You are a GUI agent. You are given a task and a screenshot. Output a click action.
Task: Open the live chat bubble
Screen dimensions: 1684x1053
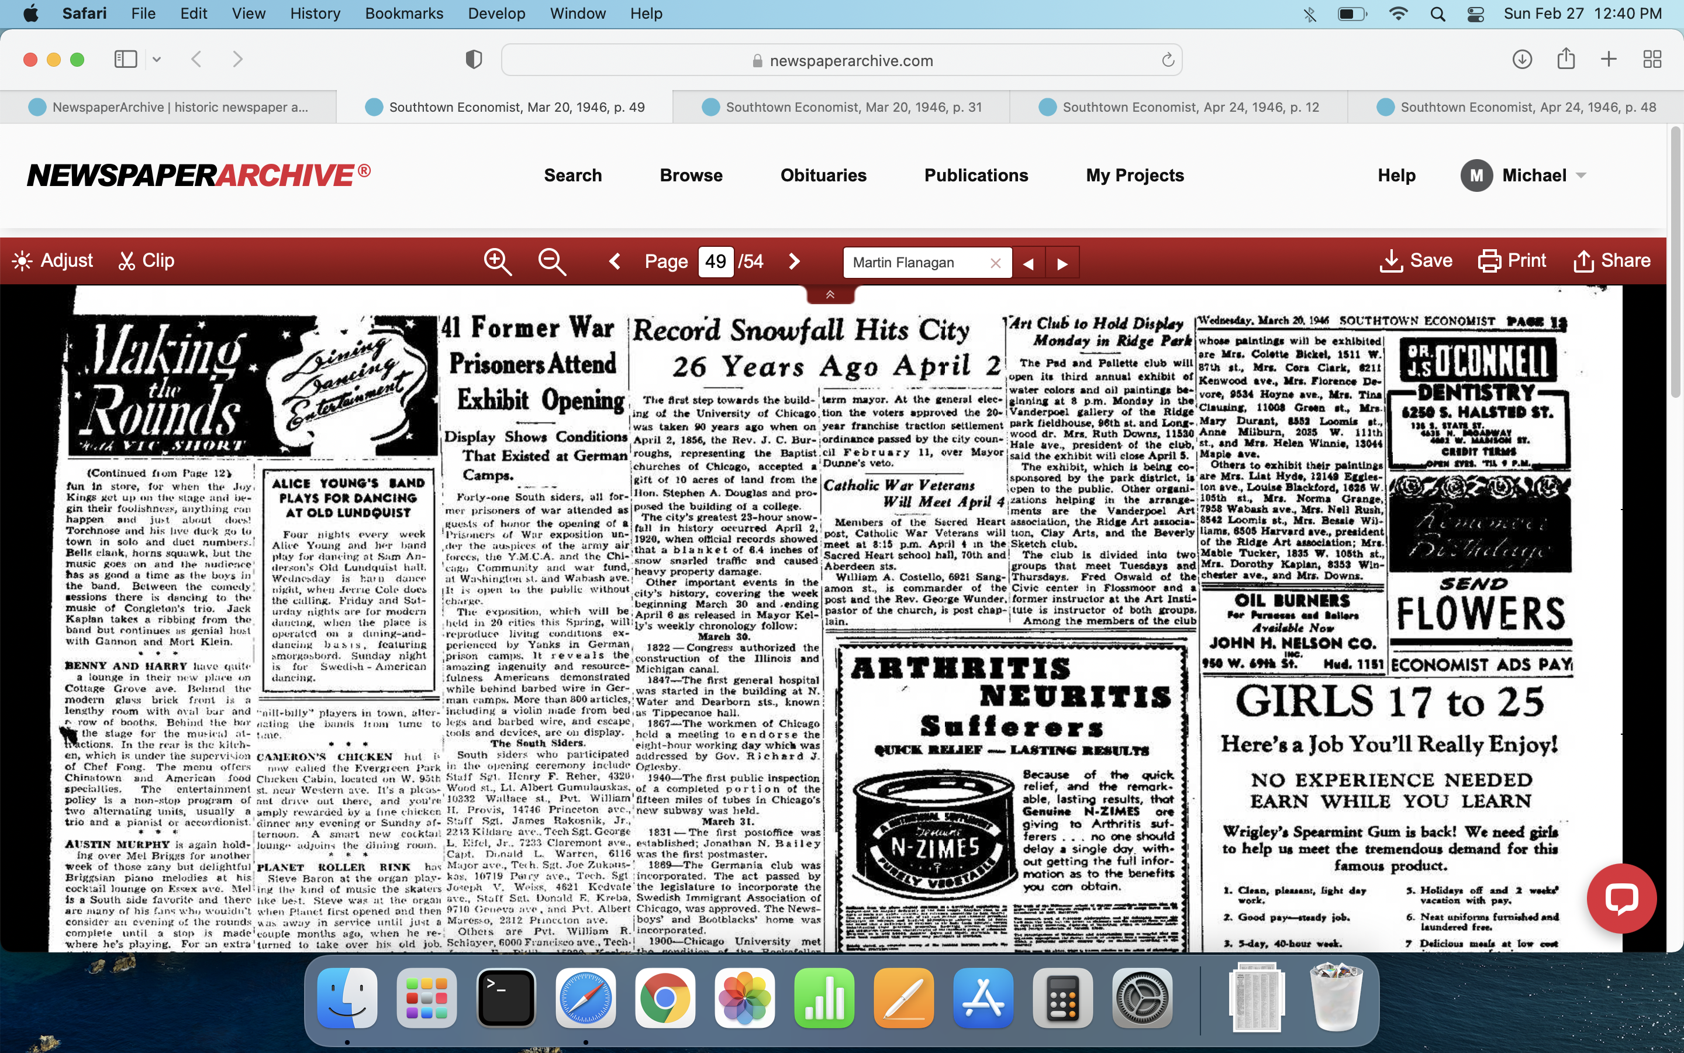pos(1621,898)
